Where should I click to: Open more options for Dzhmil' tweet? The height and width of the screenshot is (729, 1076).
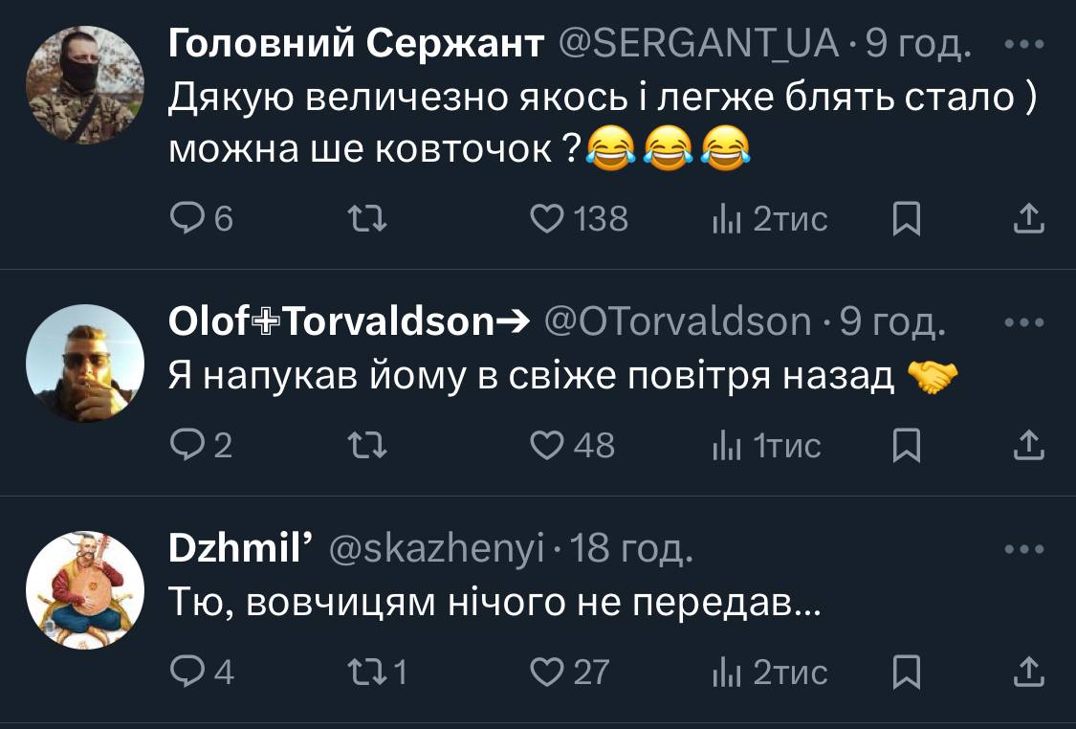tap(1025, 550)
